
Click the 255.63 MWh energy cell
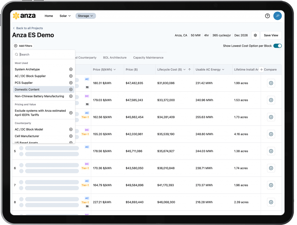(x=204, y=117)
